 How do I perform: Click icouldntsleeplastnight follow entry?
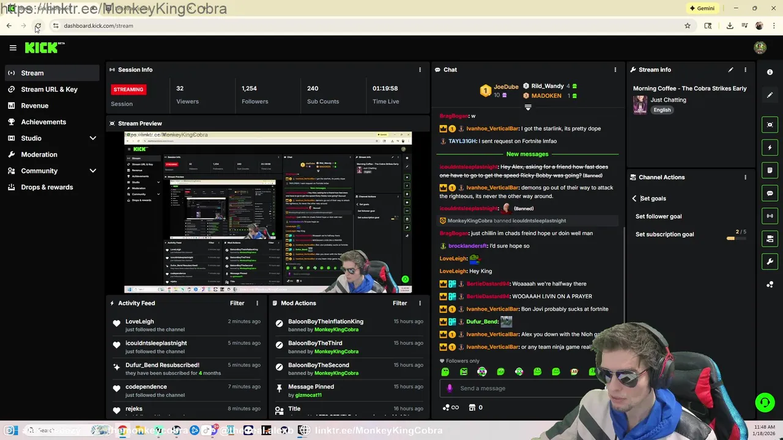click(187, 347)
